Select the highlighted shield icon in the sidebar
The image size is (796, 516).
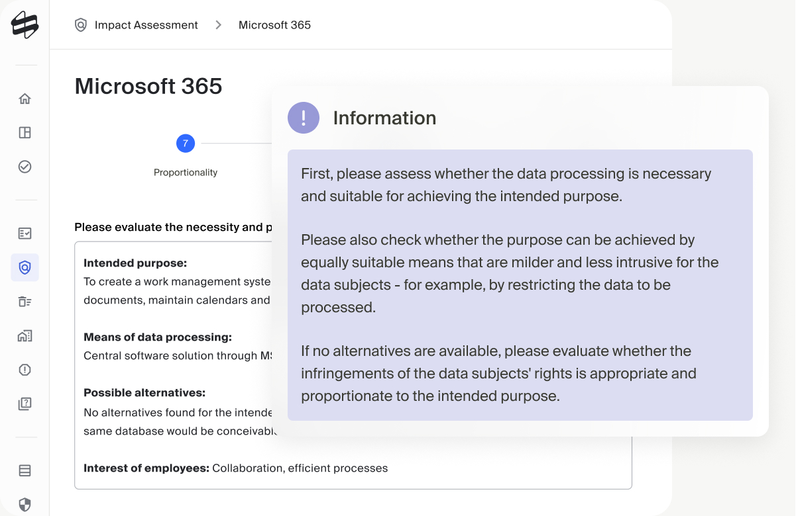[25, 267]
